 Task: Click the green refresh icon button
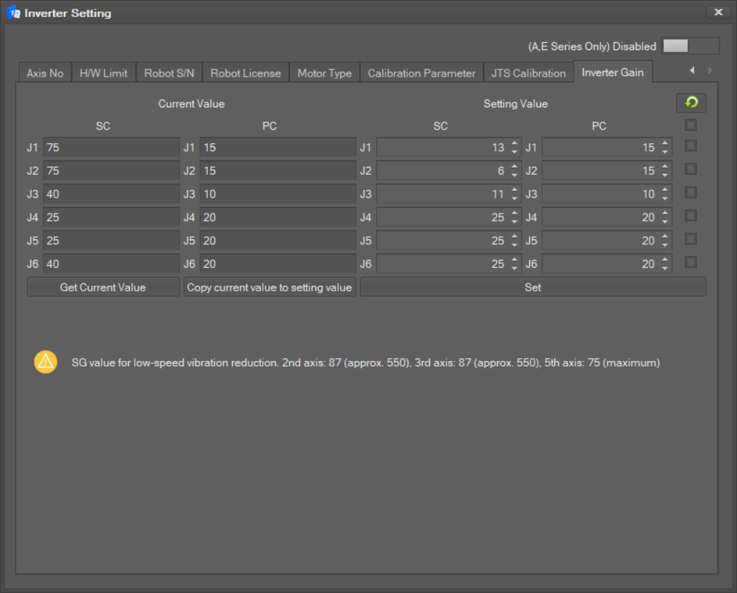(x=691, y=103)
